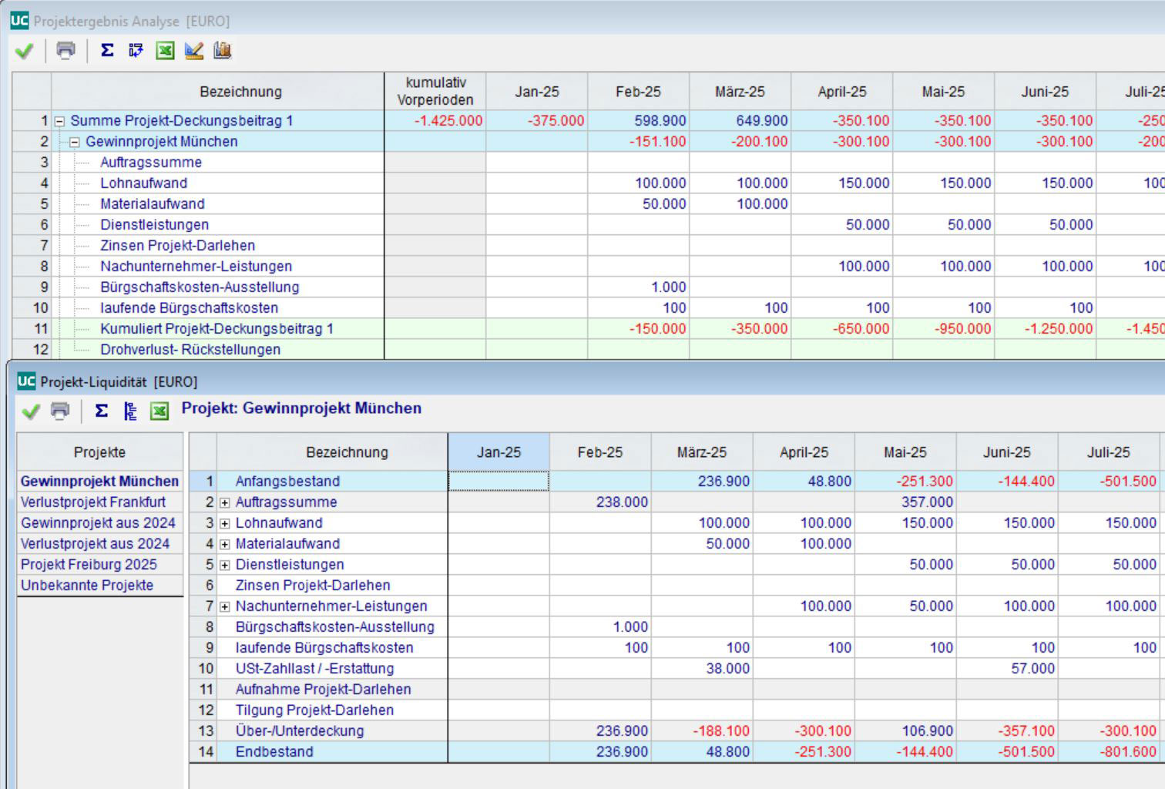The image size is (1165, 789).
Task: Click the ruler and pencil design icon
Action: coord(194,51)
